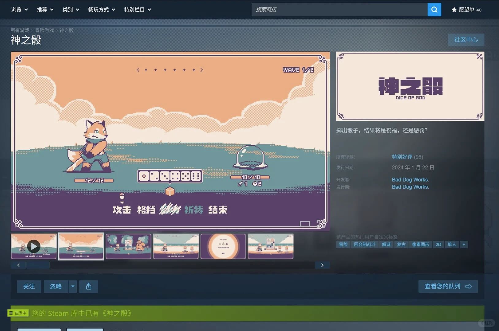The height and width of the screenshot is (331, 499).
Task: Open the developer Bad Dog Works. link
Action: (x=410, y=180)
